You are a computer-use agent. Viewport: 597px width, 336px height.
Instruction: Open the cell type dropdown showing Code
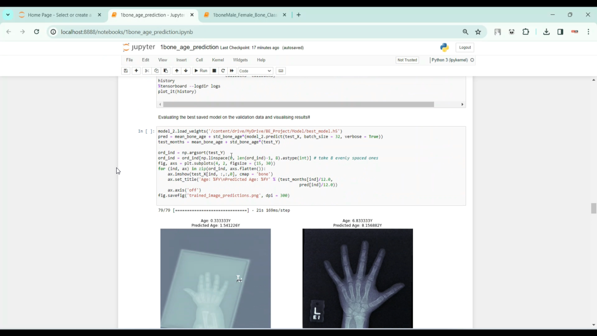[x=254, y=70]
